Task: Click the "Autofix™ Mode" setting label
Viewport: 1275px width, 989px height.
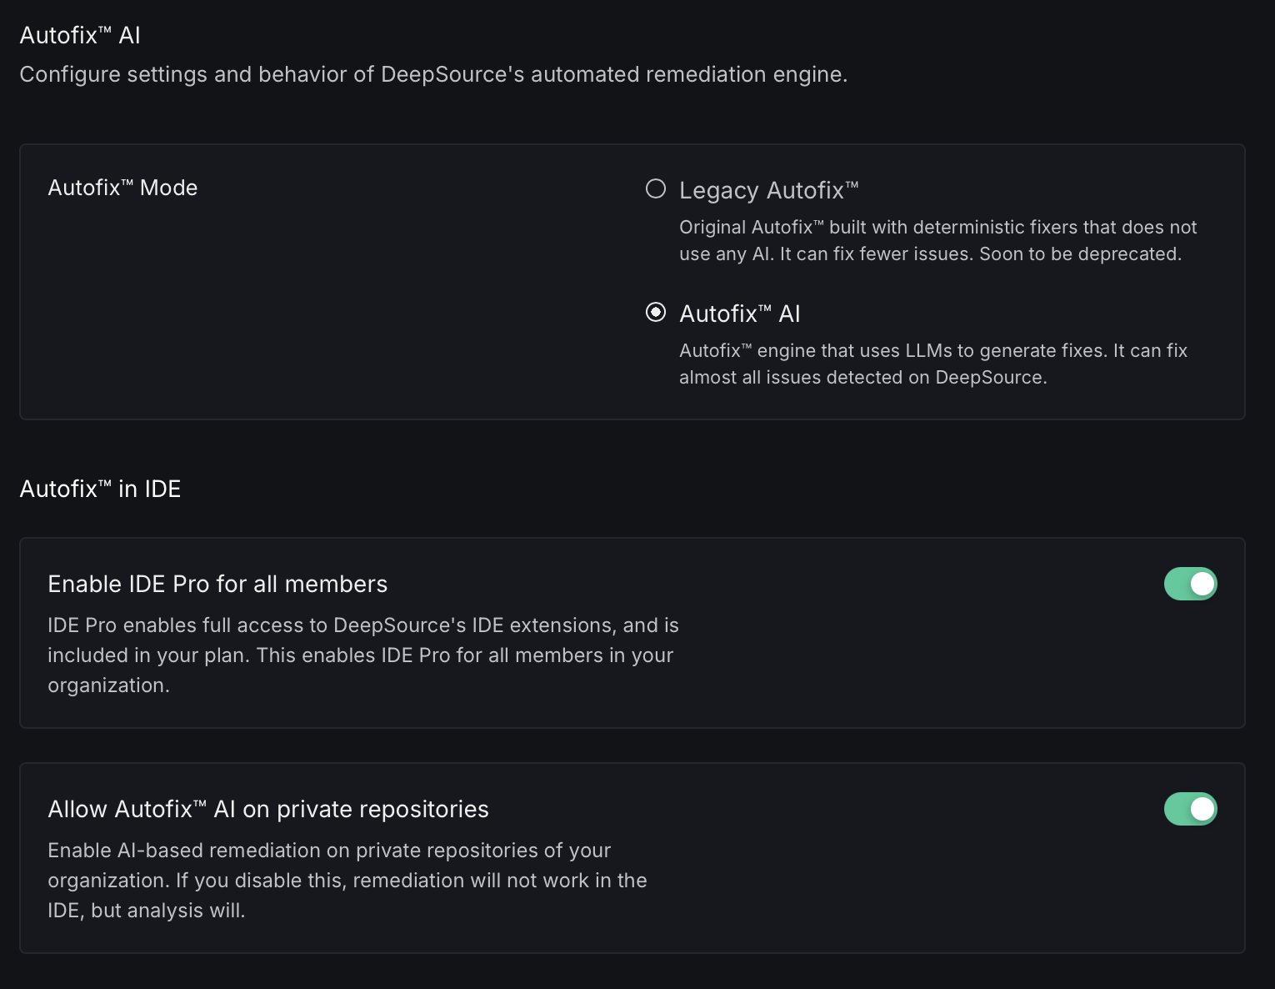Action: (x=122, y=188)
